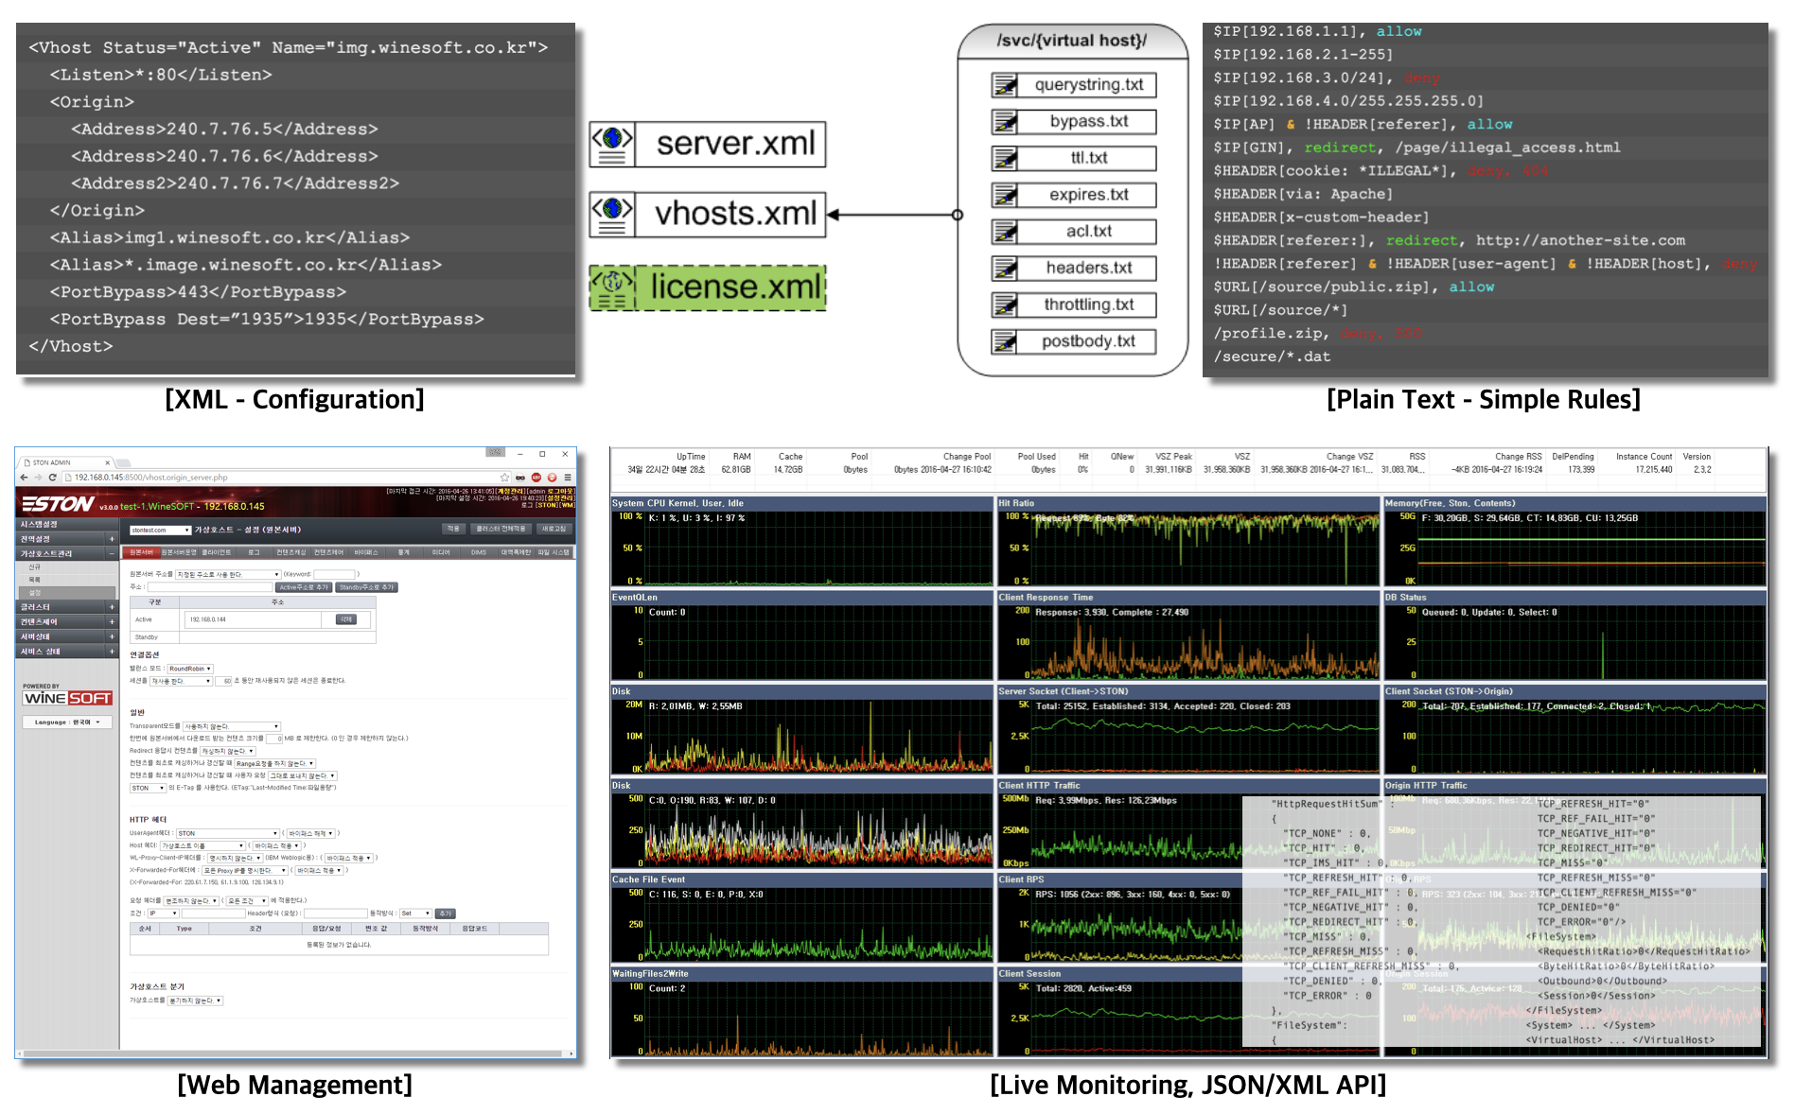Click the 클러스터 전체적용 button
Image resolution: width=1794 pixels, height=1114 pixels.
click(x=501, y=529)
